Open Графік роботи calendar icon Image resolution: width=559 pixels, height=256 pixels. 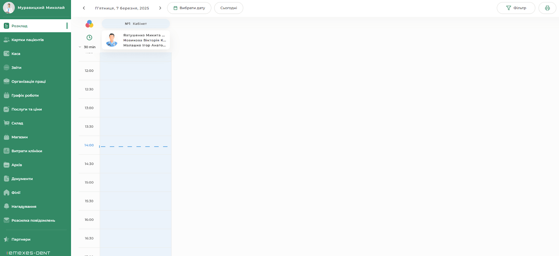click(6, 95)
